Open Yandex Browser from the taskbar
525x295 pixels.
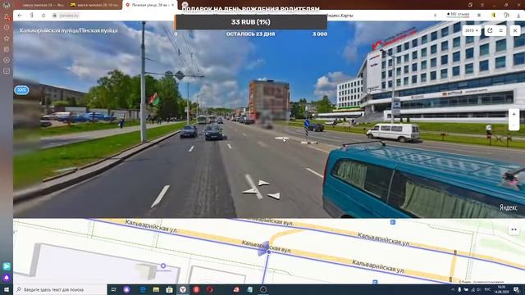pyautogui.click(x=183, y=289)
